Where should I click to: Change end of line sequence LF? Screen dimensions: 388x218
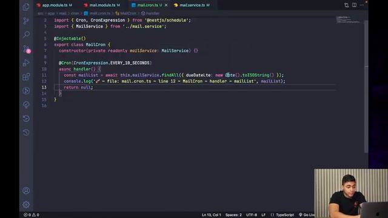pyautogui.click(x=264, y=215)
